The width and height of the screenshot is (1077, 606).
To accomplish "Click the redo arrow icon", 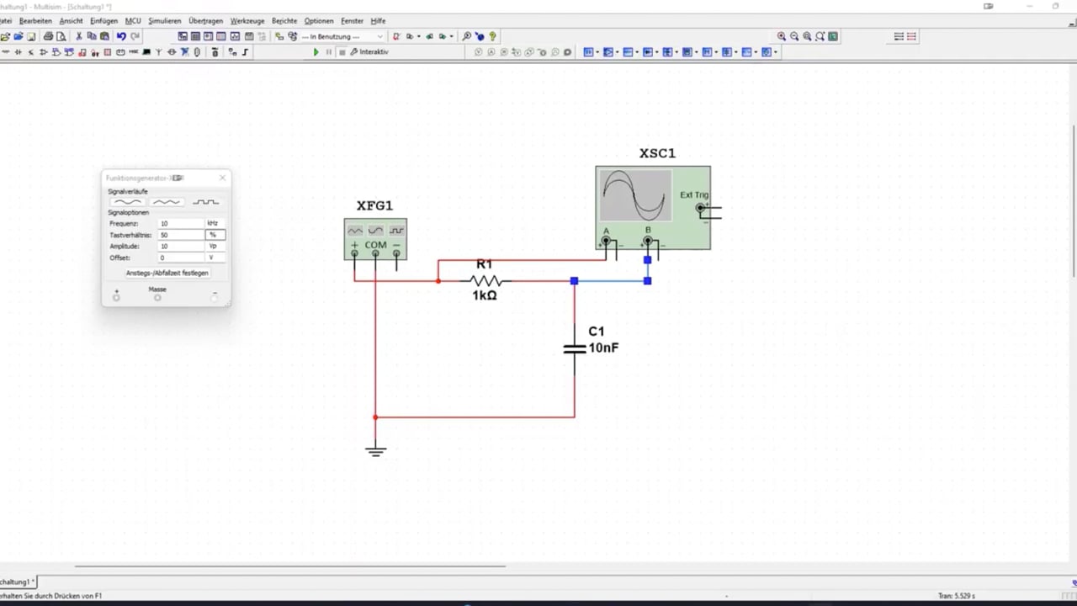I will (x=135, y=36).
